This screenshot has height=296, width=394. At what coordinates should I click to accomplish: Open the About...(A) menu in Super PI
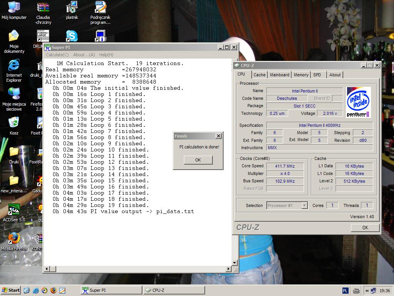[x=84, y=55]
